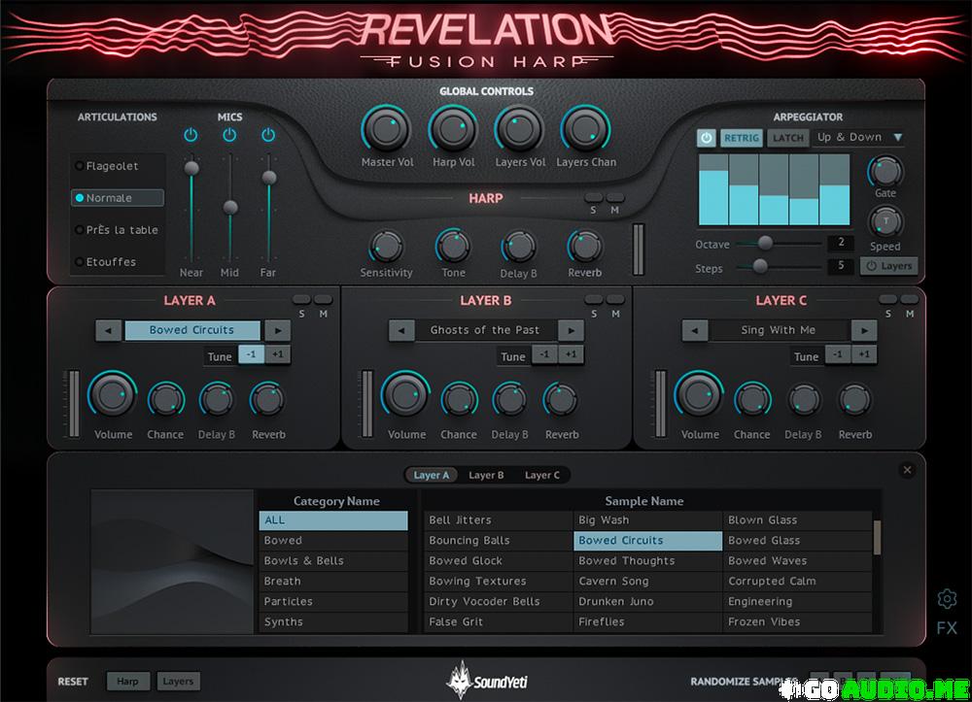Enable RETRIG in the arpeggiator

coord(742,138)
